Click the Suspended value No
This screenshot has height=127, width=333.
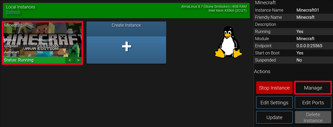coord(299,60)
